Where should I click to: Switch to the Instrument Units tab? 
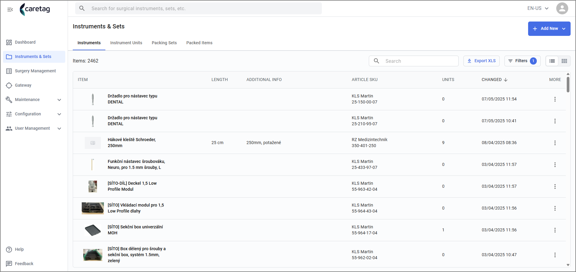126,43
